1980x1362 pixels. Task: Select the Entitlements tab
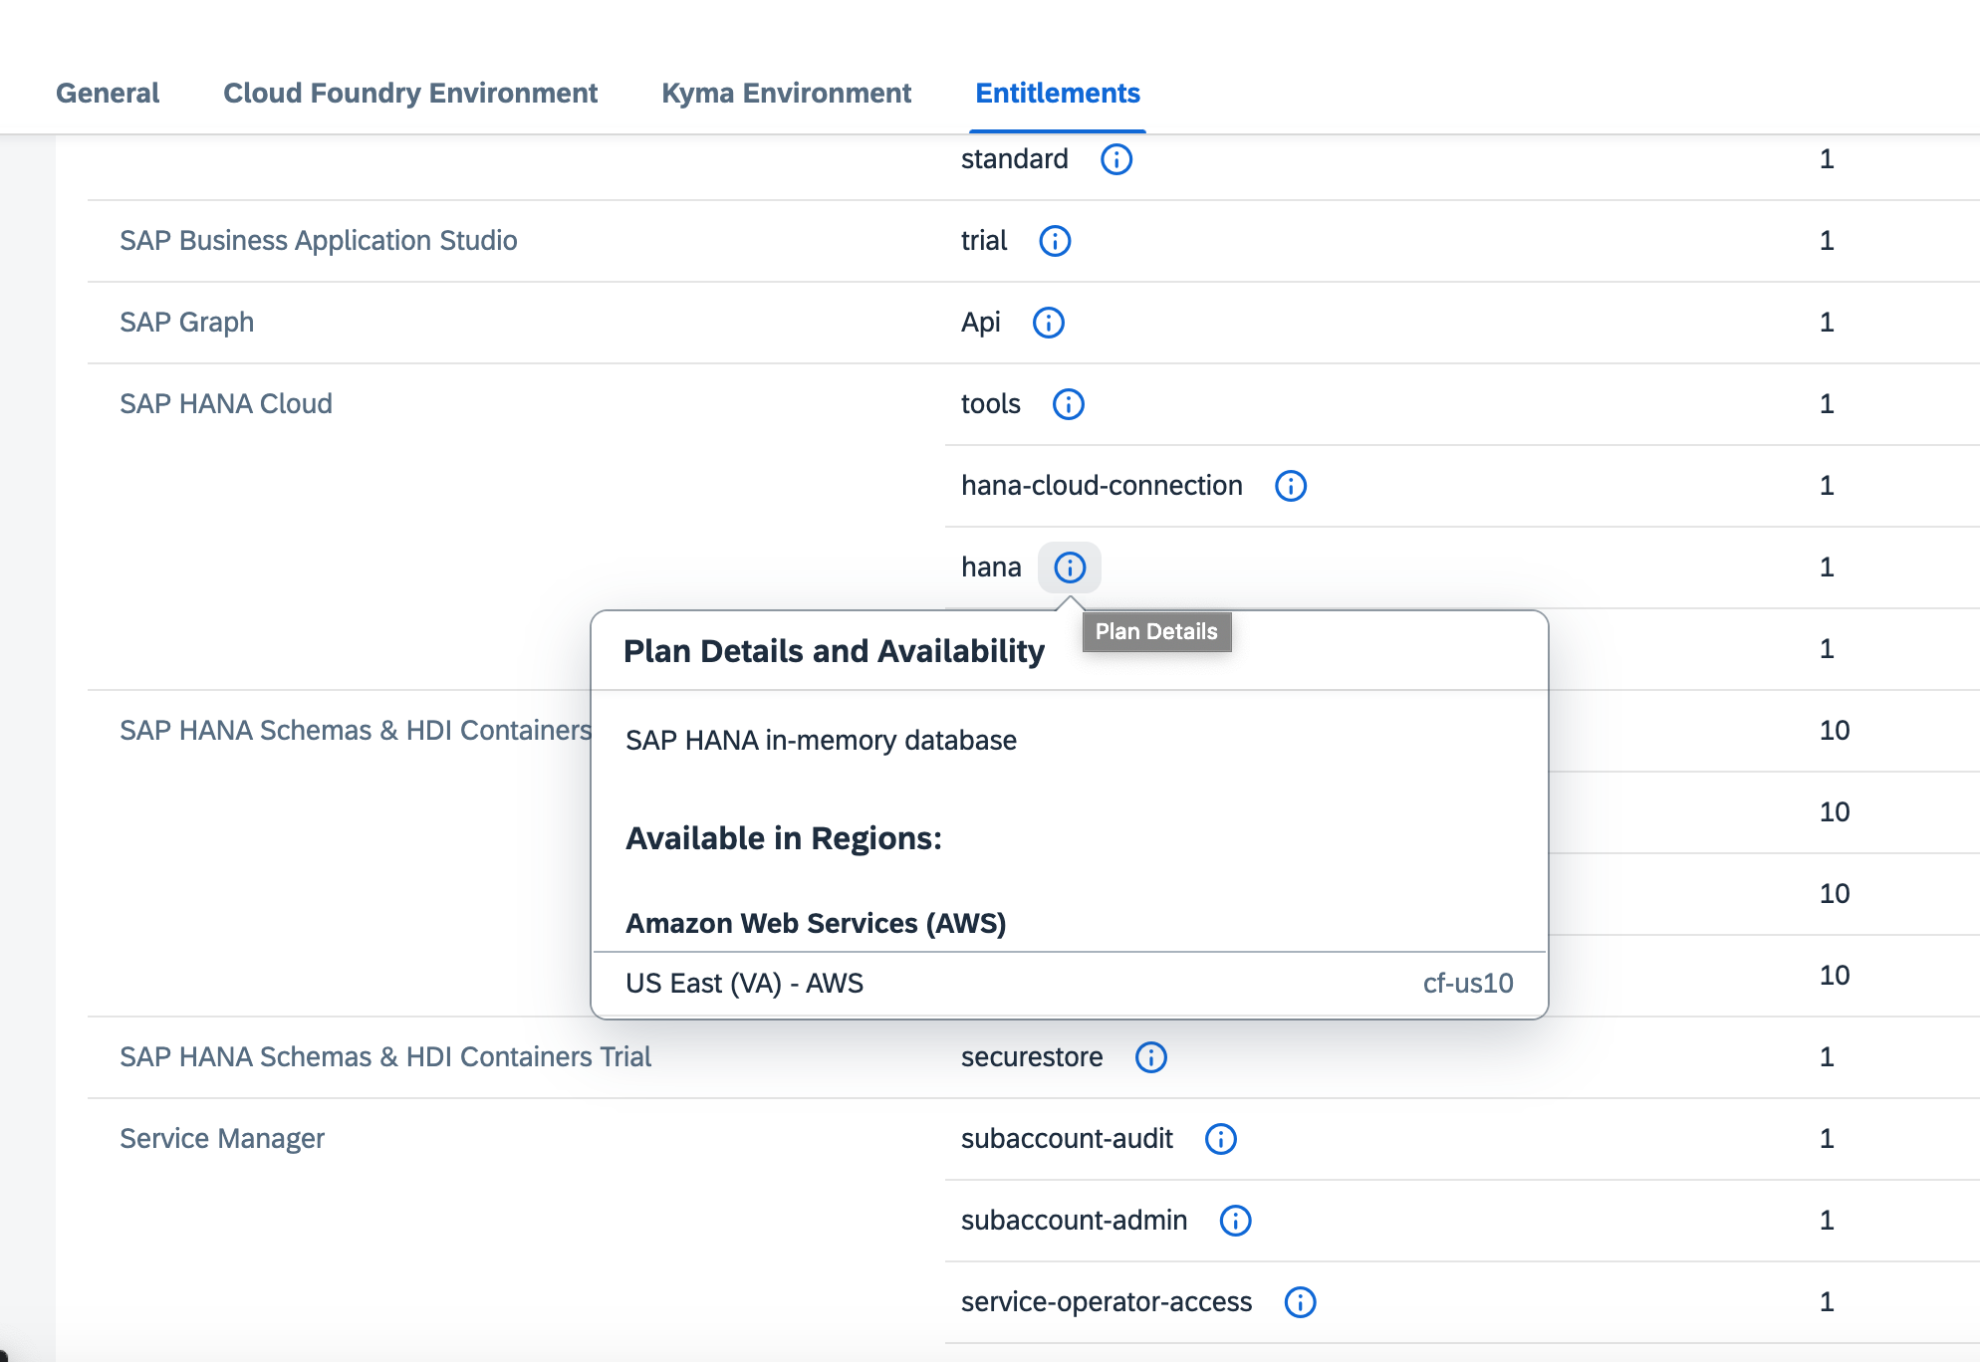[1057, 93]
